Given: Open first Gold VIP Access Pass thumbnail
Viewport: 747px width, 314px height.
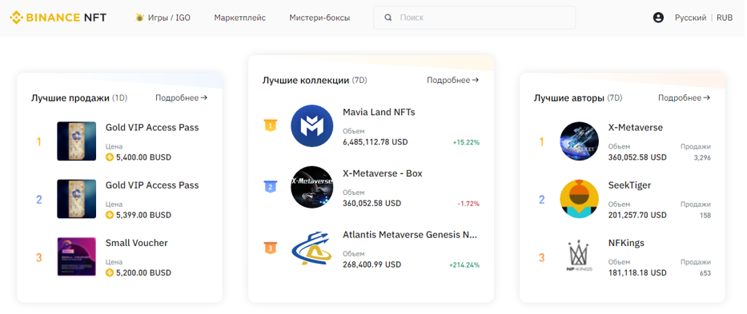Looking at the screenshot, I should coord(76,141).
